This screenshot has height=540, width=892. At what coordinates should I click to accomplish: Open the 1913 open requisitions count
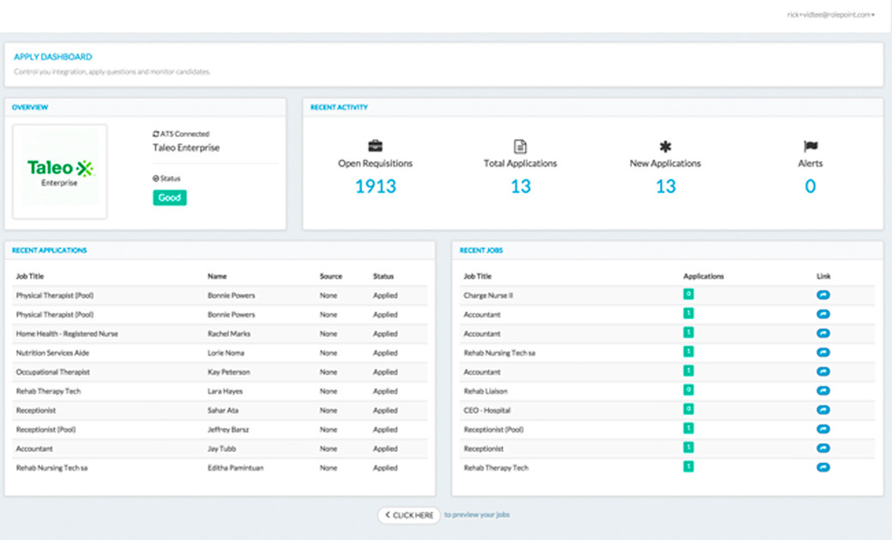tap(376, 186)
